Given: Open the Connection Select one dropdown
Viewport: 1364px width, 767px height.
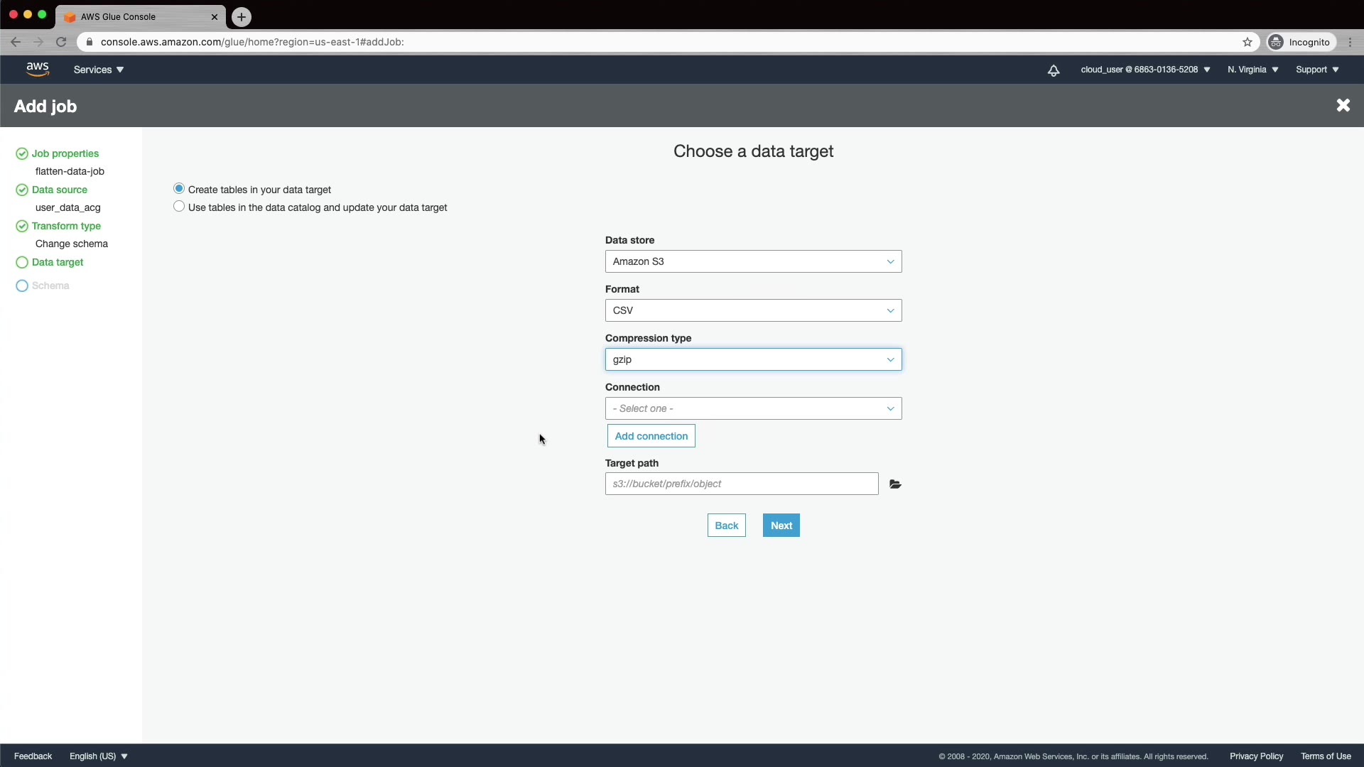Looking at the screenshot, I should pos(753,408).
